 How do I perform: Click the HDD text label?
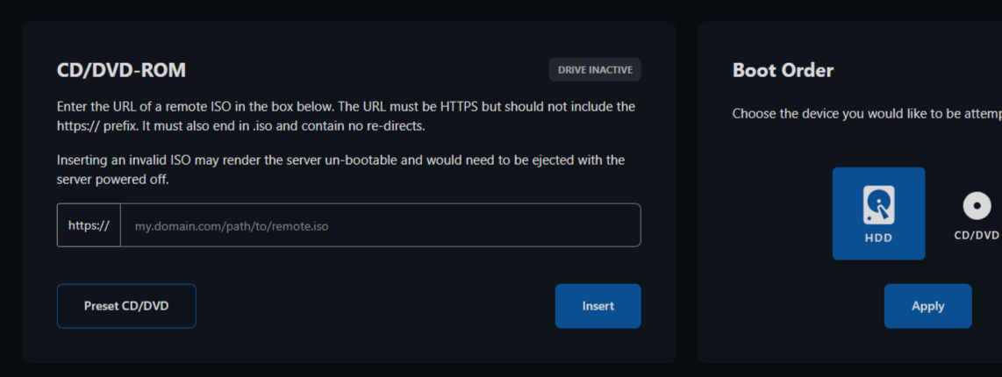point(878,238)
